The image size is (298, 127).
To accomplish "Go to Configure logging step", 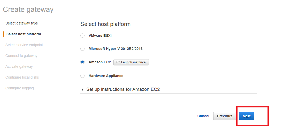I will (19, 88).
